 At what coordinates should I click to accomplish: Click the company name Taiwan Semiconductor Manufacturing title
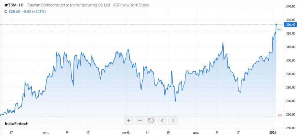[88, 5]
